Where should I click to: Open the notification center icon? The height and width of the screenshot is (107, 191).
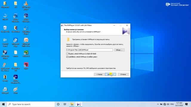coord(186,104)
